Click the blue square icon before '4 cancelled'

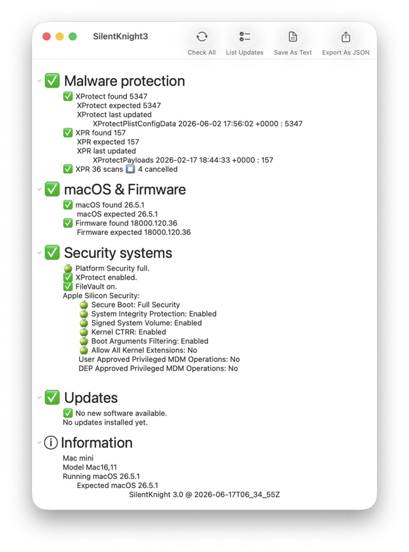(130, 169)
